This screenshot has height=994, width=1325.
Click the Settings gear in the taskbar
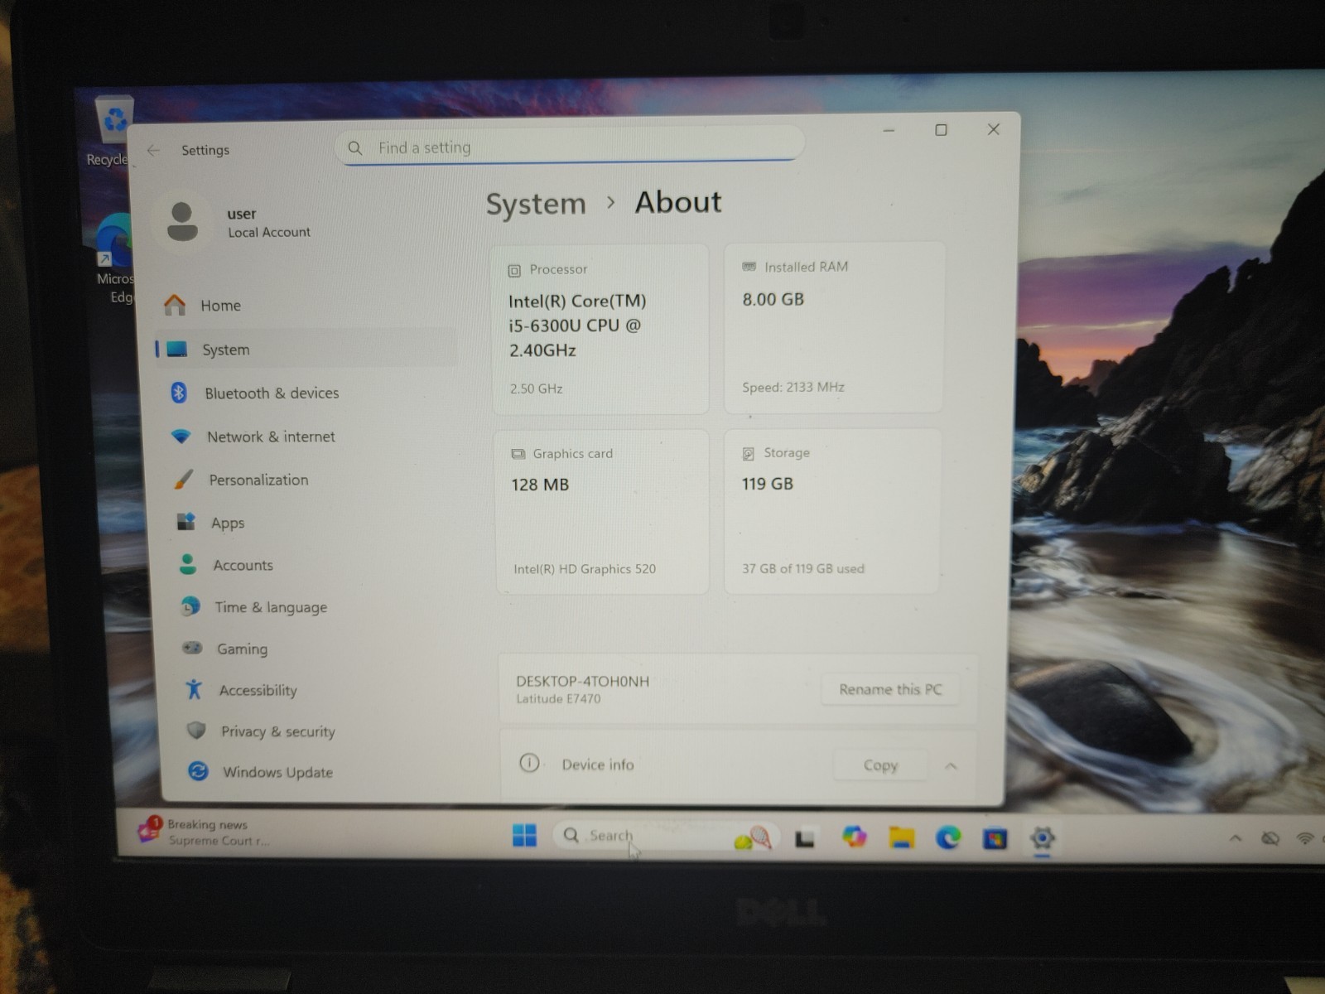pos(1042,838)
